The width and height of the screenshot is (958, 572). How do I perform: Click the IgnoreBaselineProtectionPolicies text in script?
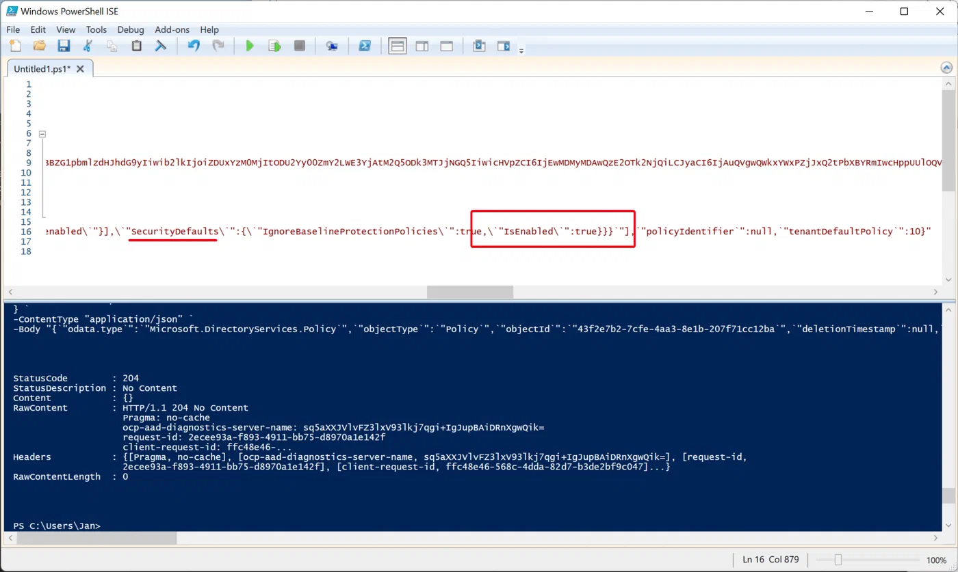point(350,231)
